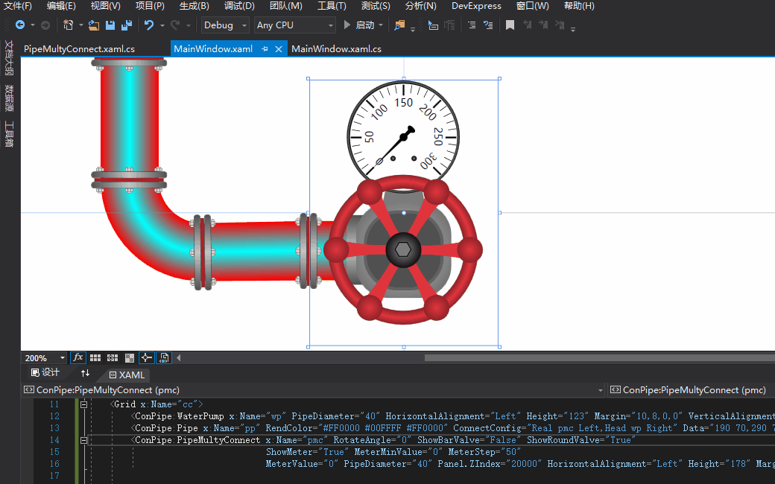The width and height of the screenshot is (775, 484).
Task: Open the 帮助(H) menu
Action: pyautogui.click(x=579, y=6)
